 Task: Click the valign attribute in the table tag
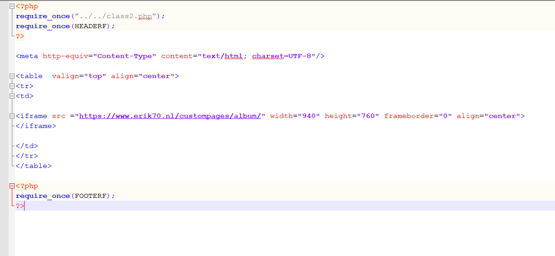66,76
